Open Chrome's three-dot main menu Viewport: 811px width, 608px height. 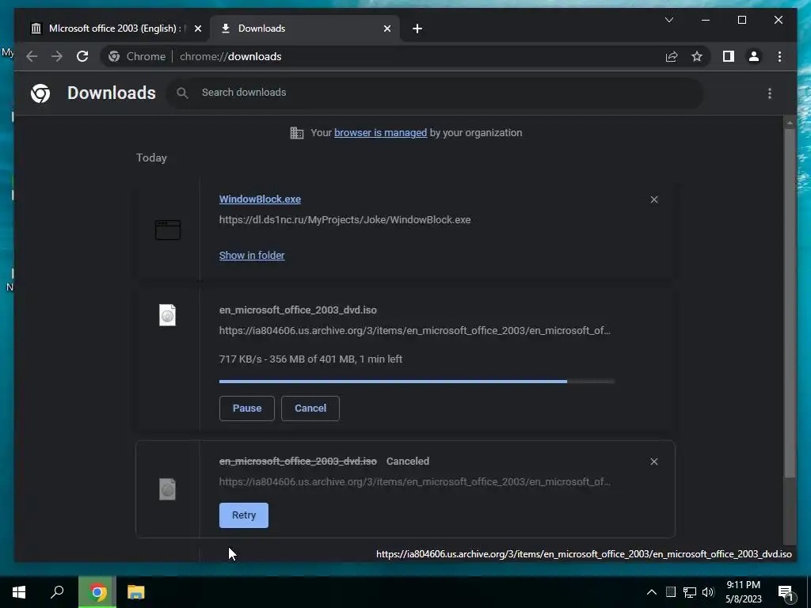(x=779, y=56)
